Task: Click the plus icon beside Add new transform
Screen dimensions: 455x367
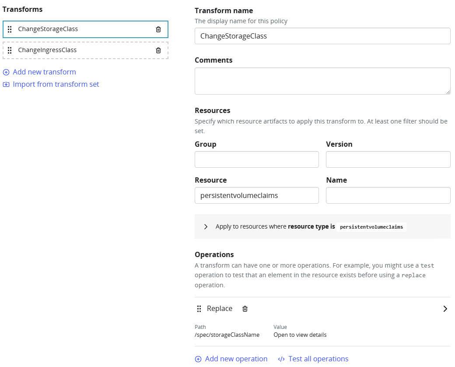Action: [x=6, y=72]
